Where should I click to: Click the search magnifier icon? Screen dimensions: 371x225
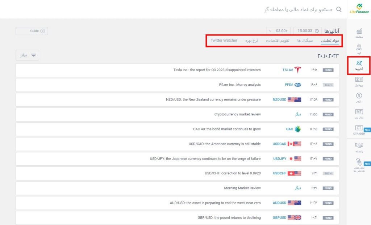tap(339, 9)
